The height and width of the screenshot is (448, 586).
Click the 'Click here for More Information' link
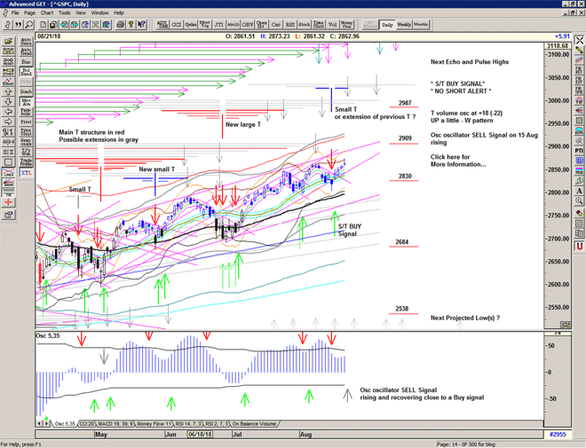[x=459, y=161]
